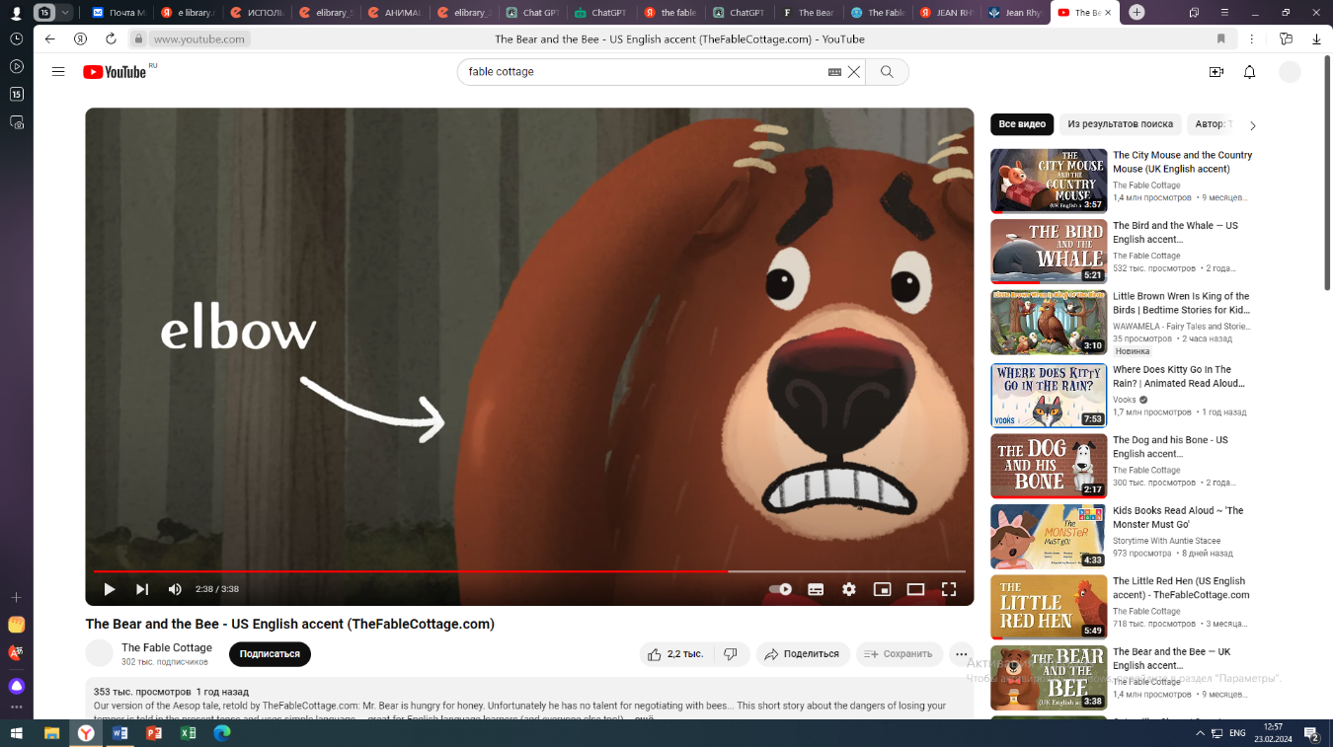Image resolution: width=1333 pixels, height=747 pixels.
Task: Open YouTube notifications bell
Action: (x=1249, y=72)
